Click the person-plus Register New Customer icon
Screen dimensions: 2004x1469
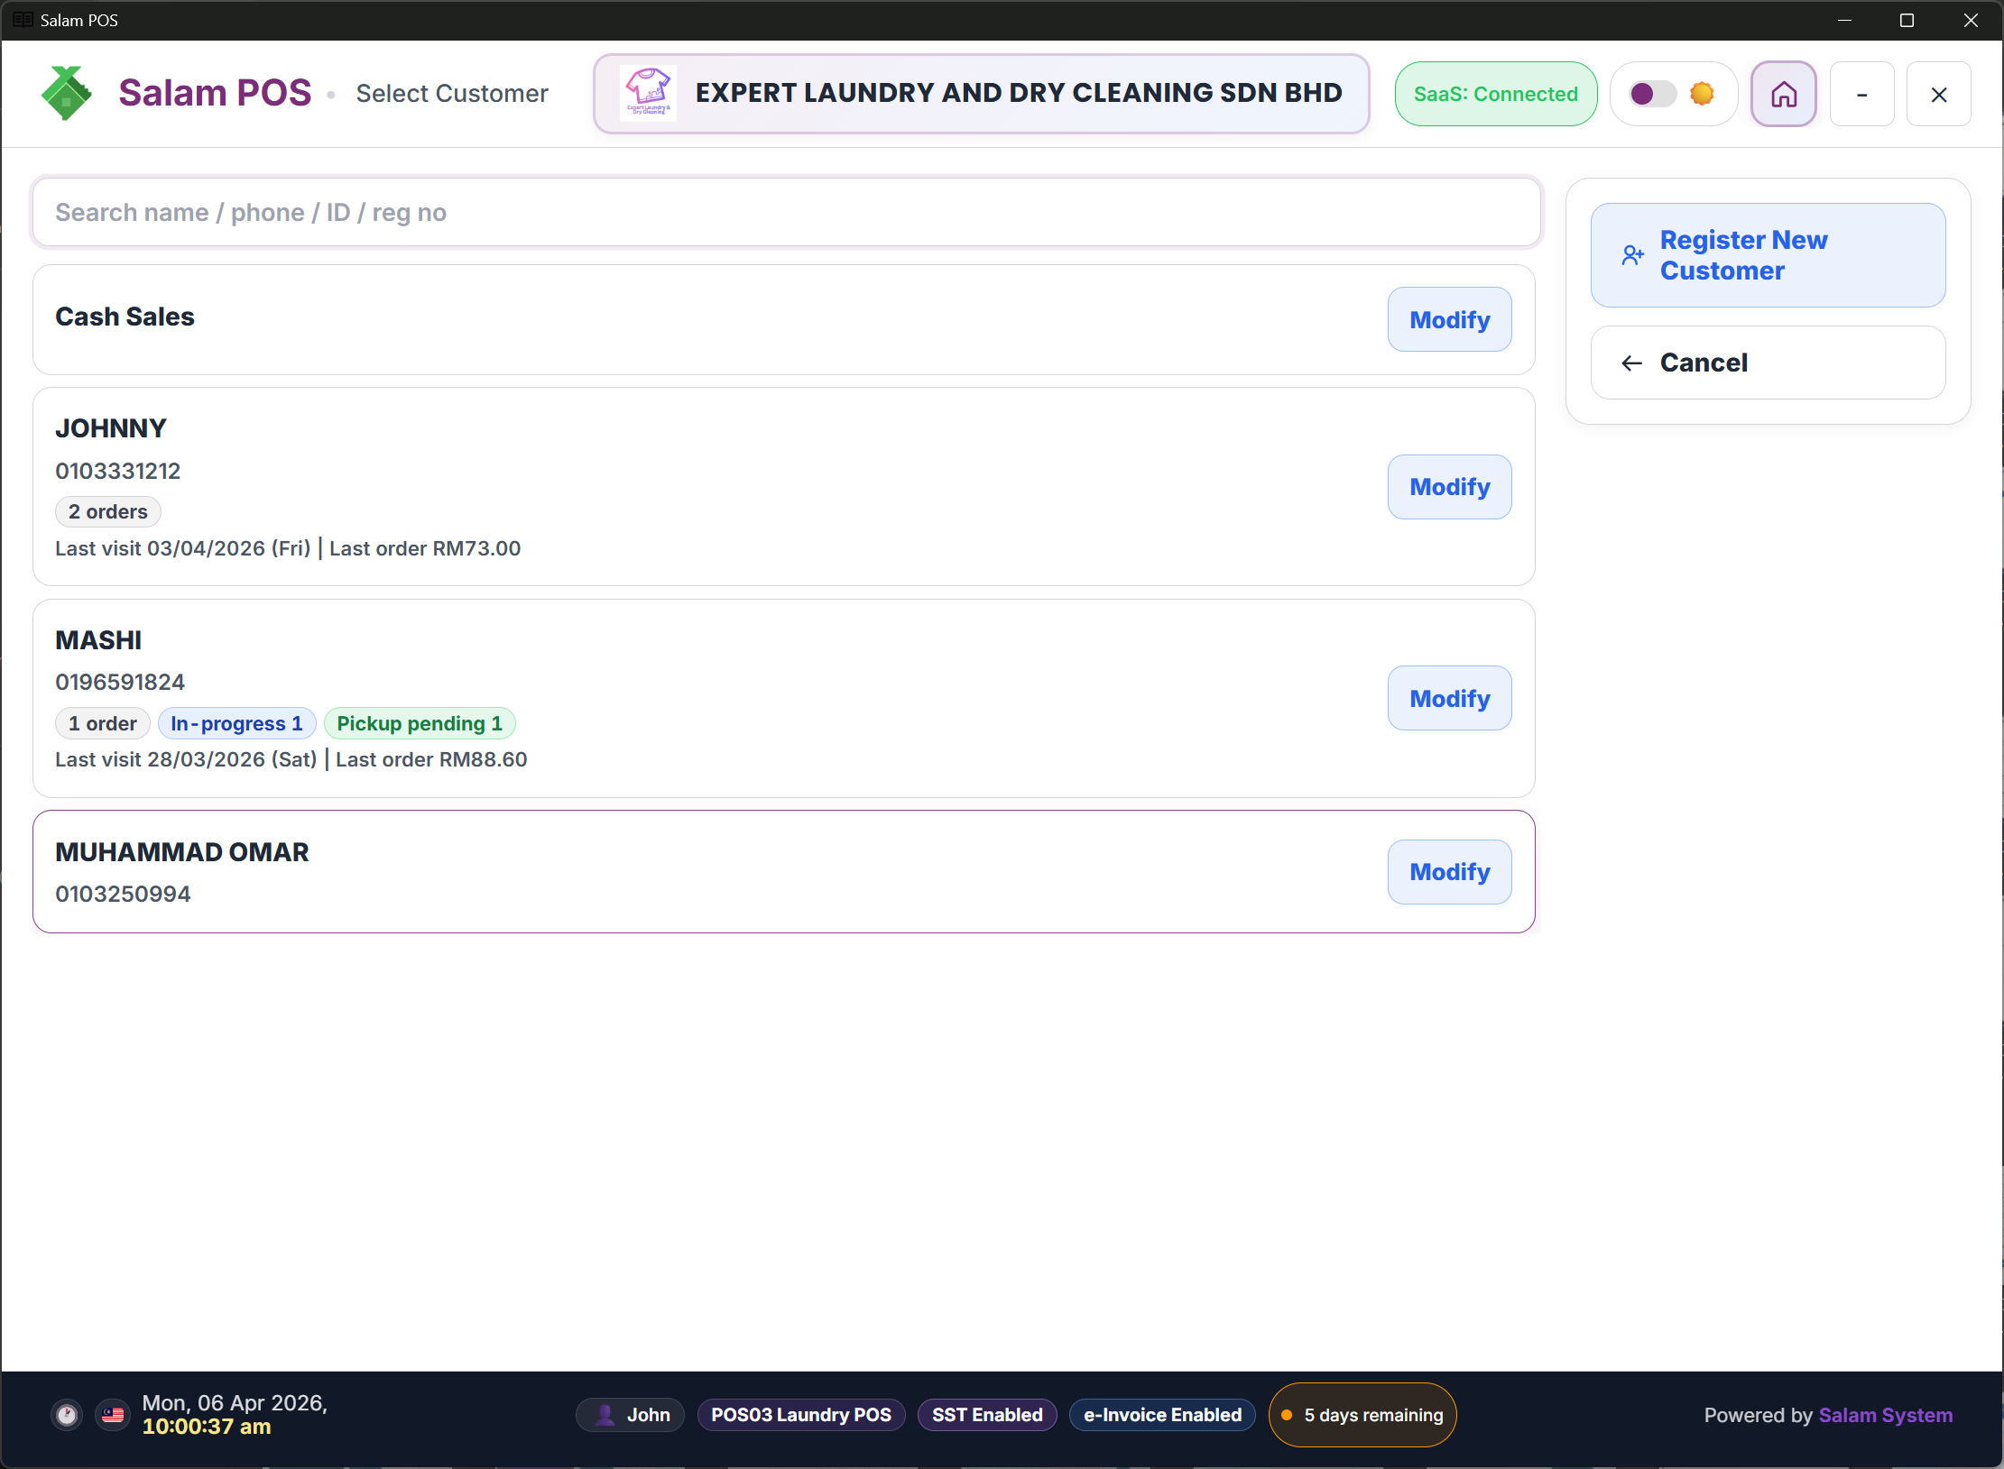(x=1632, y=255)
